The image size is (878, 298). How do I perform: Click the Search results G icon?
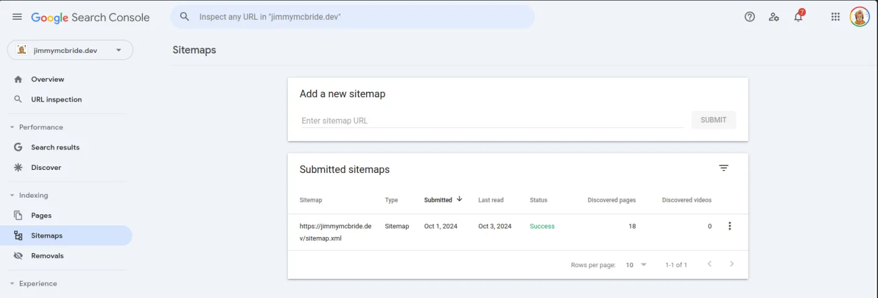[18, 147]
